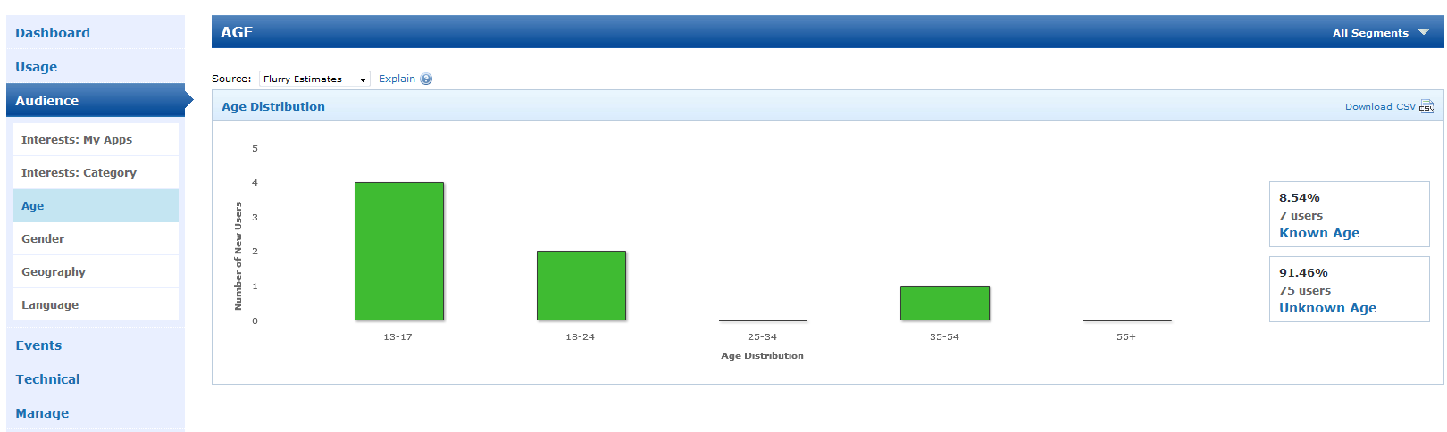The height and width of the screenshot is (432, 1447).
Task: Click the 'Source:' label
Action: click(x=231, y=79)
